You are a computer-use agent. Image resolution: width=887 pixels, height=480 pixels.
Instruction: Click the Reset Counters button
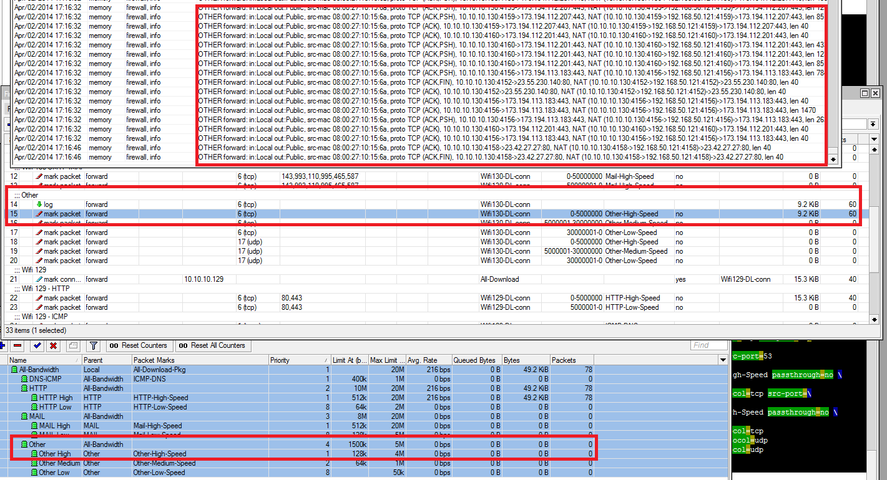(x=139, y=345)
